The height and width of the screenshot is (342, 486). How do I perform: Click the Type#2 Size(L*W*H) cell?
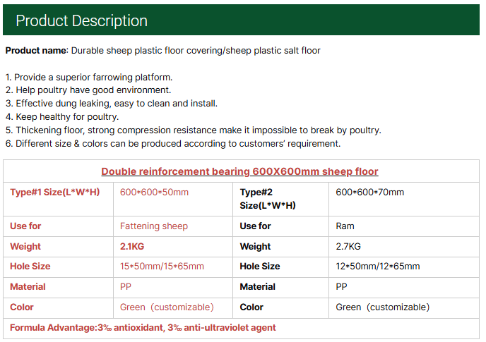(x=267, y=198)
